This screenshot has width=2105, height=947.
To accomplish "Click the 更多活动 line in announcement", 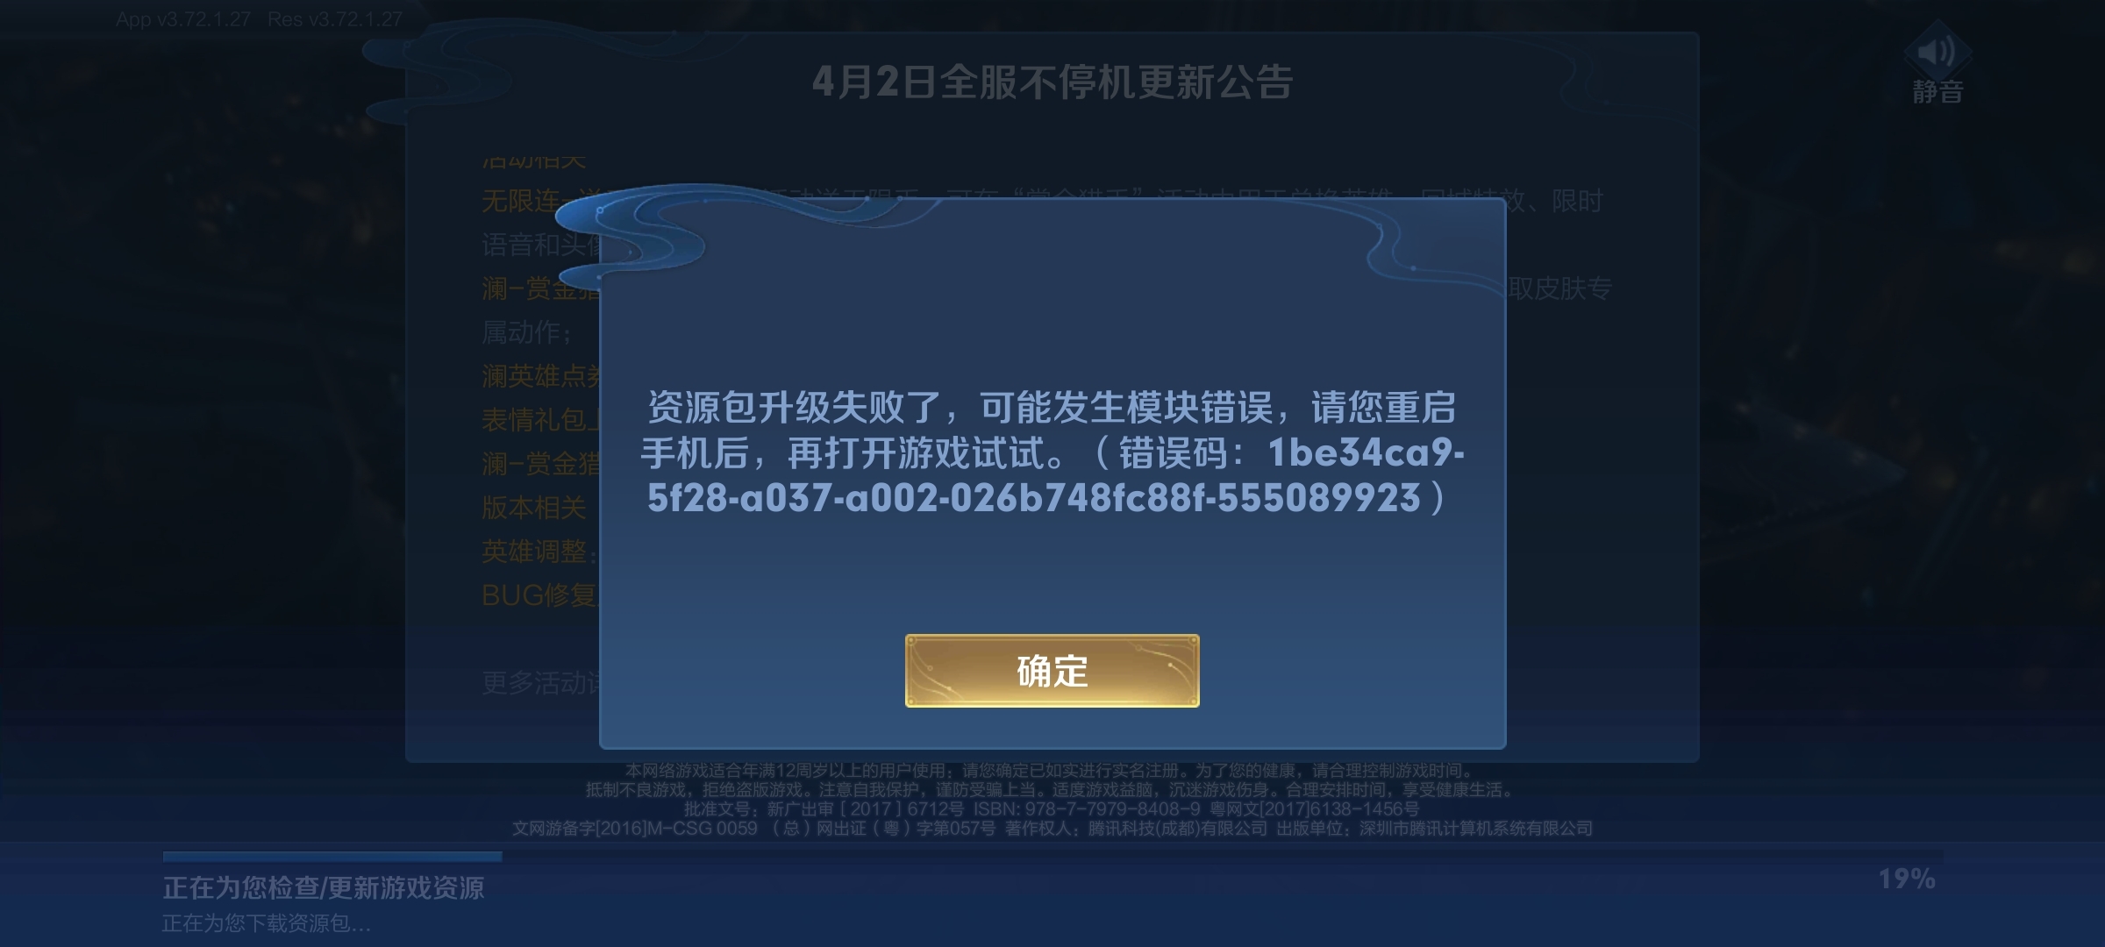I will point(539,682).
